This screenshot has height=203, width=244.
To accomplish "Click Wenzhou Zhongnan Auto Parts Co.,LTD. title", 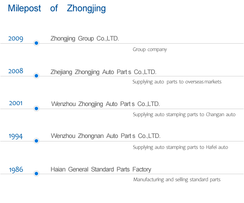I will (105, 136).
